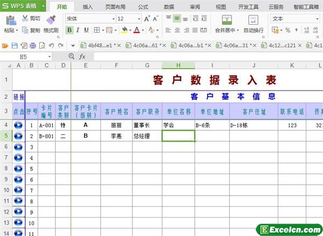This screenshot has width=323, height=236.
Task: Toggle 自动换行 wrap text
Action: pyautogui.click(x=254, y=24)
